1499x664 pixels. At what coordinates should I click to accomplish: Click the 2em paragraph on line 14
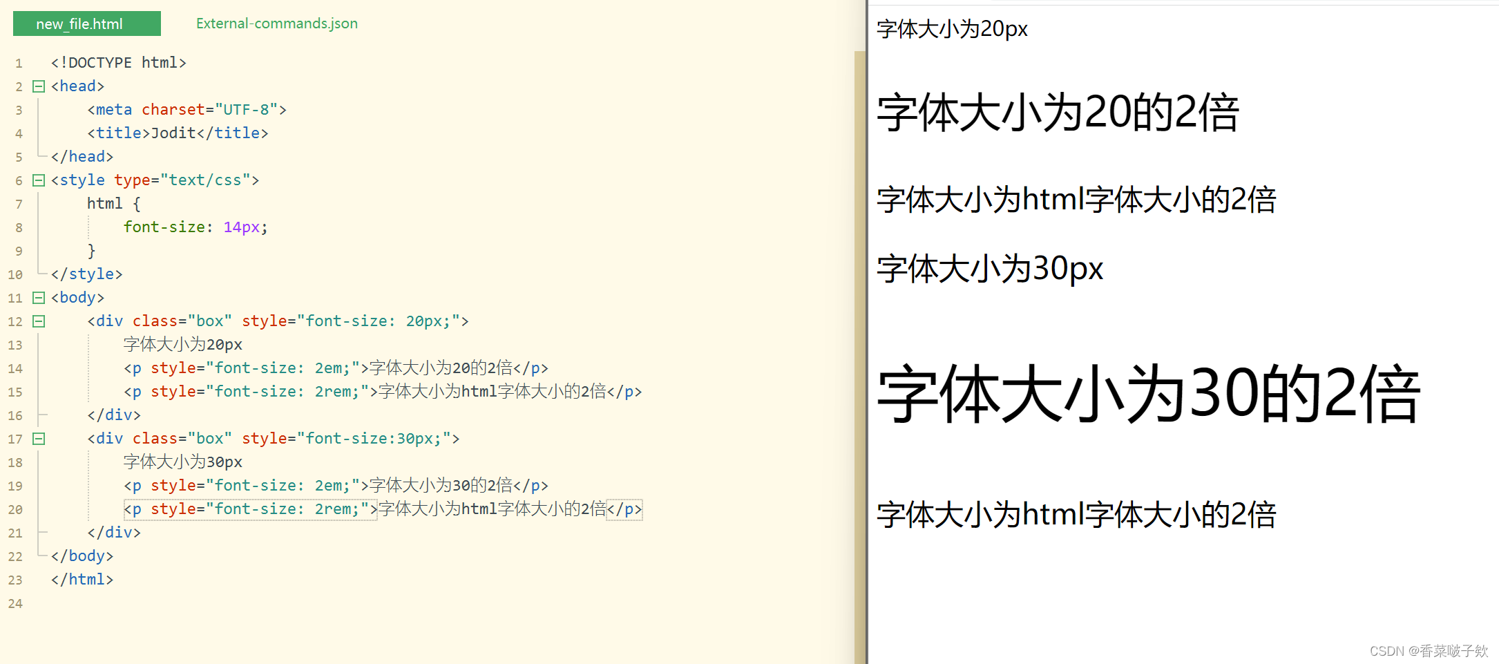point(336,368)
